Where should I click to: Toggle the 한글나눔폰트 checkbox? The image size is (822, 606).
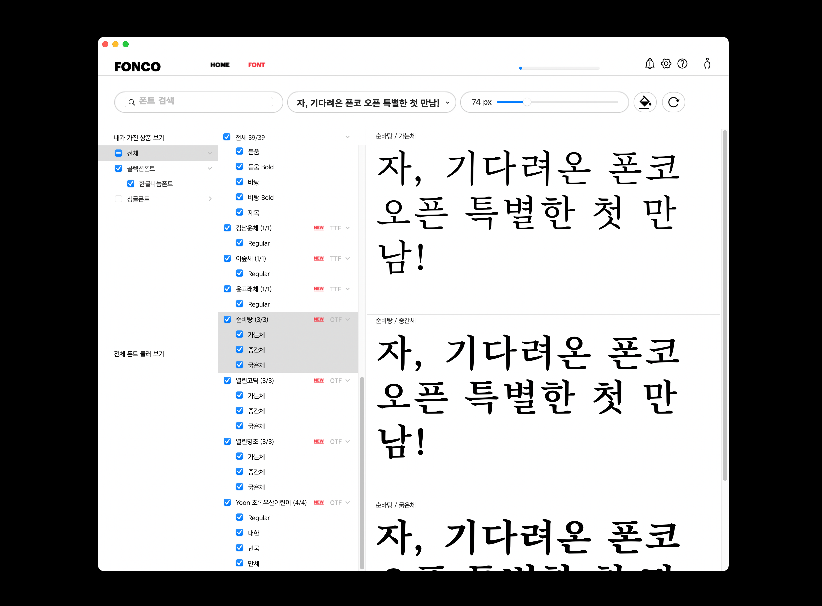tap(131, 184)
